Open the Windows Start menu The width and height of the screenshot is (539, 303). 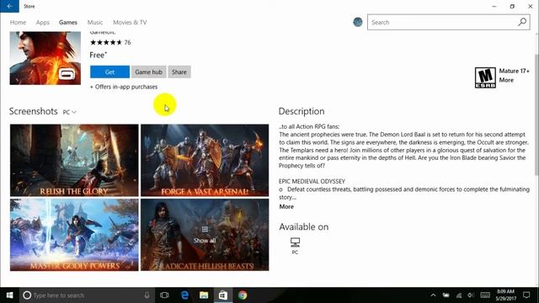coord(9,295)
